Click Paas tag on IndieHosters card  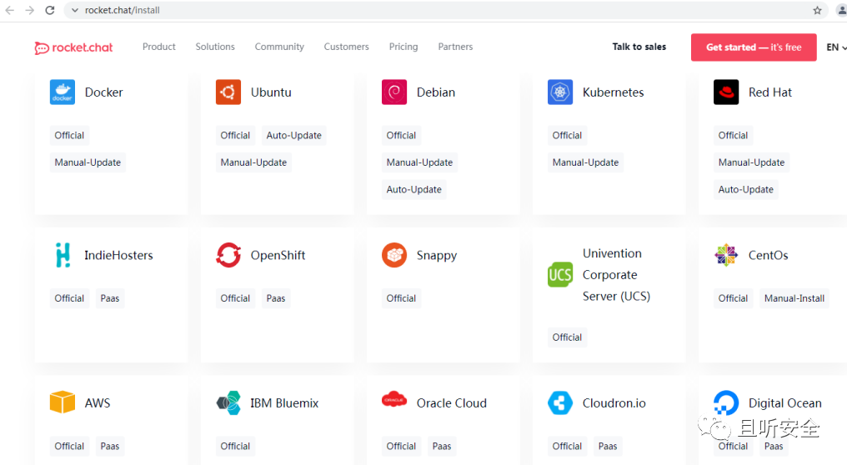[110, 298]
